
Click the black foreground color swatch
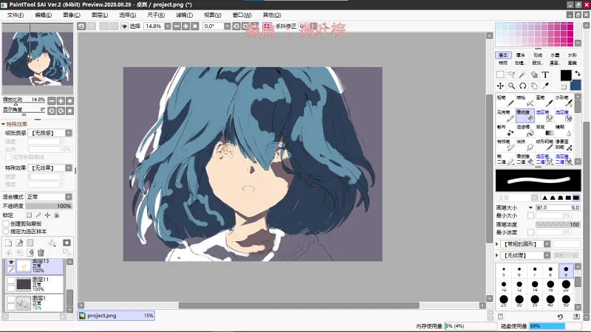pyautogui.click(x=565, y=75)
